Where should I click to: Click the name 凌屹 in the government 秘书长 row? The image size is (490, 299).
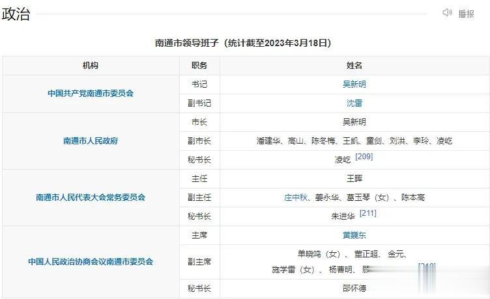(343, 160)
